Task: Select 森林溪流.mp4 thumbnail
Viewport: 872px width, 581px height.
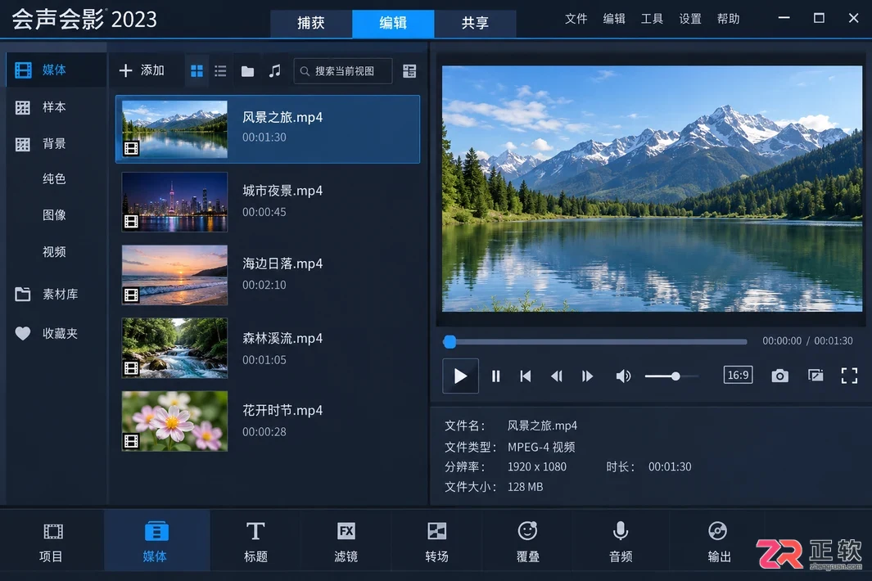Action: pos(174,348)
